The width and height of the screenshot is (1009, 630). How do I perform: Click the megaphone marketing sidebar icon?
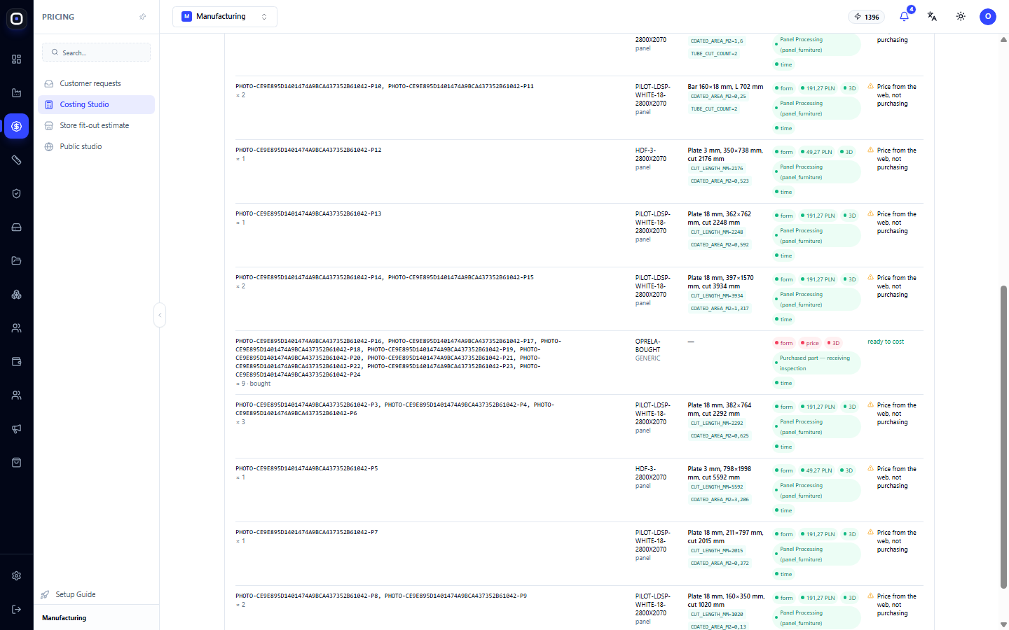[17, 429]
